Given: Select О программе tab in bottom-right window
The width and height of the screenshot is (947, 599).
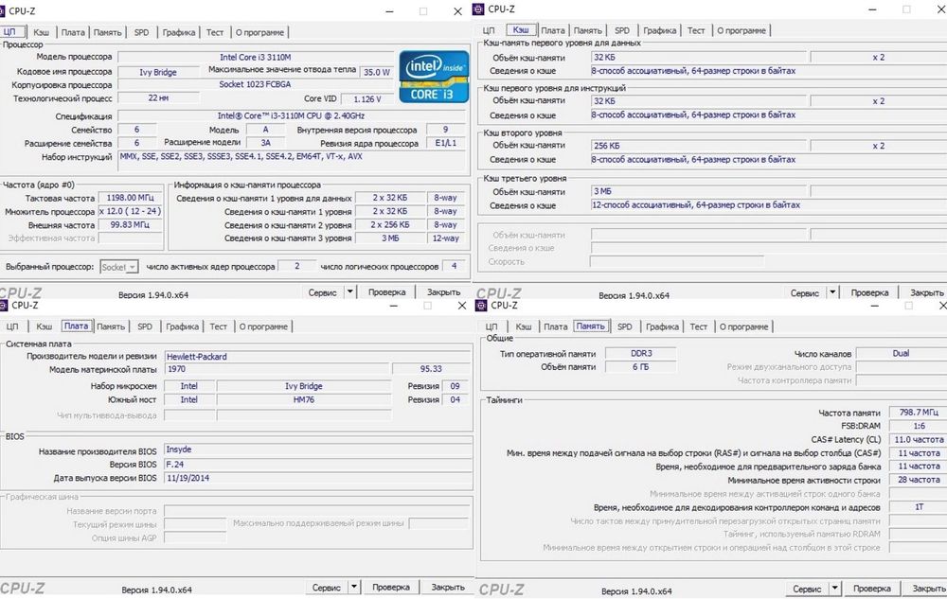Looking at the screenshot, I should [743, 326].
